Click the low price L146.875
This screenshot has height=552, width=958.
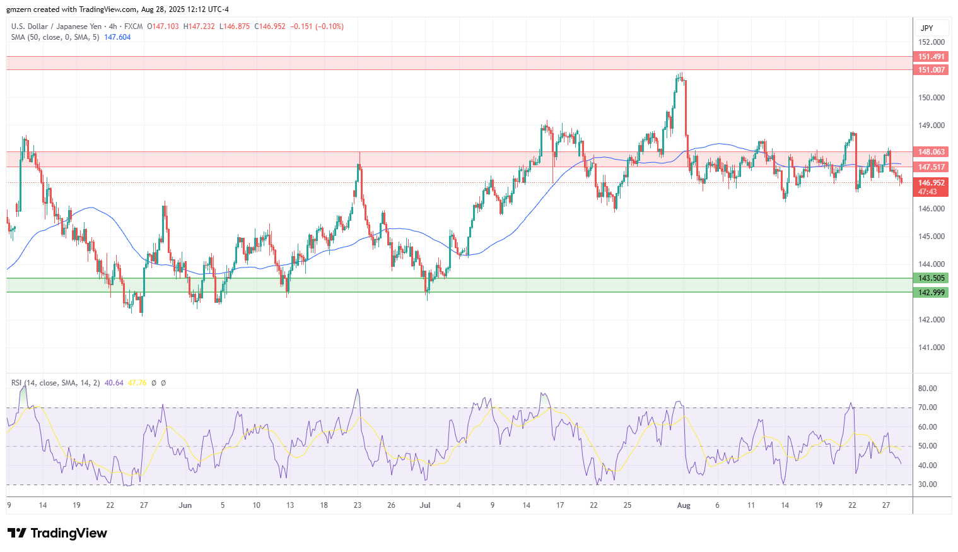pyautogui.click(x=234, y=26)
